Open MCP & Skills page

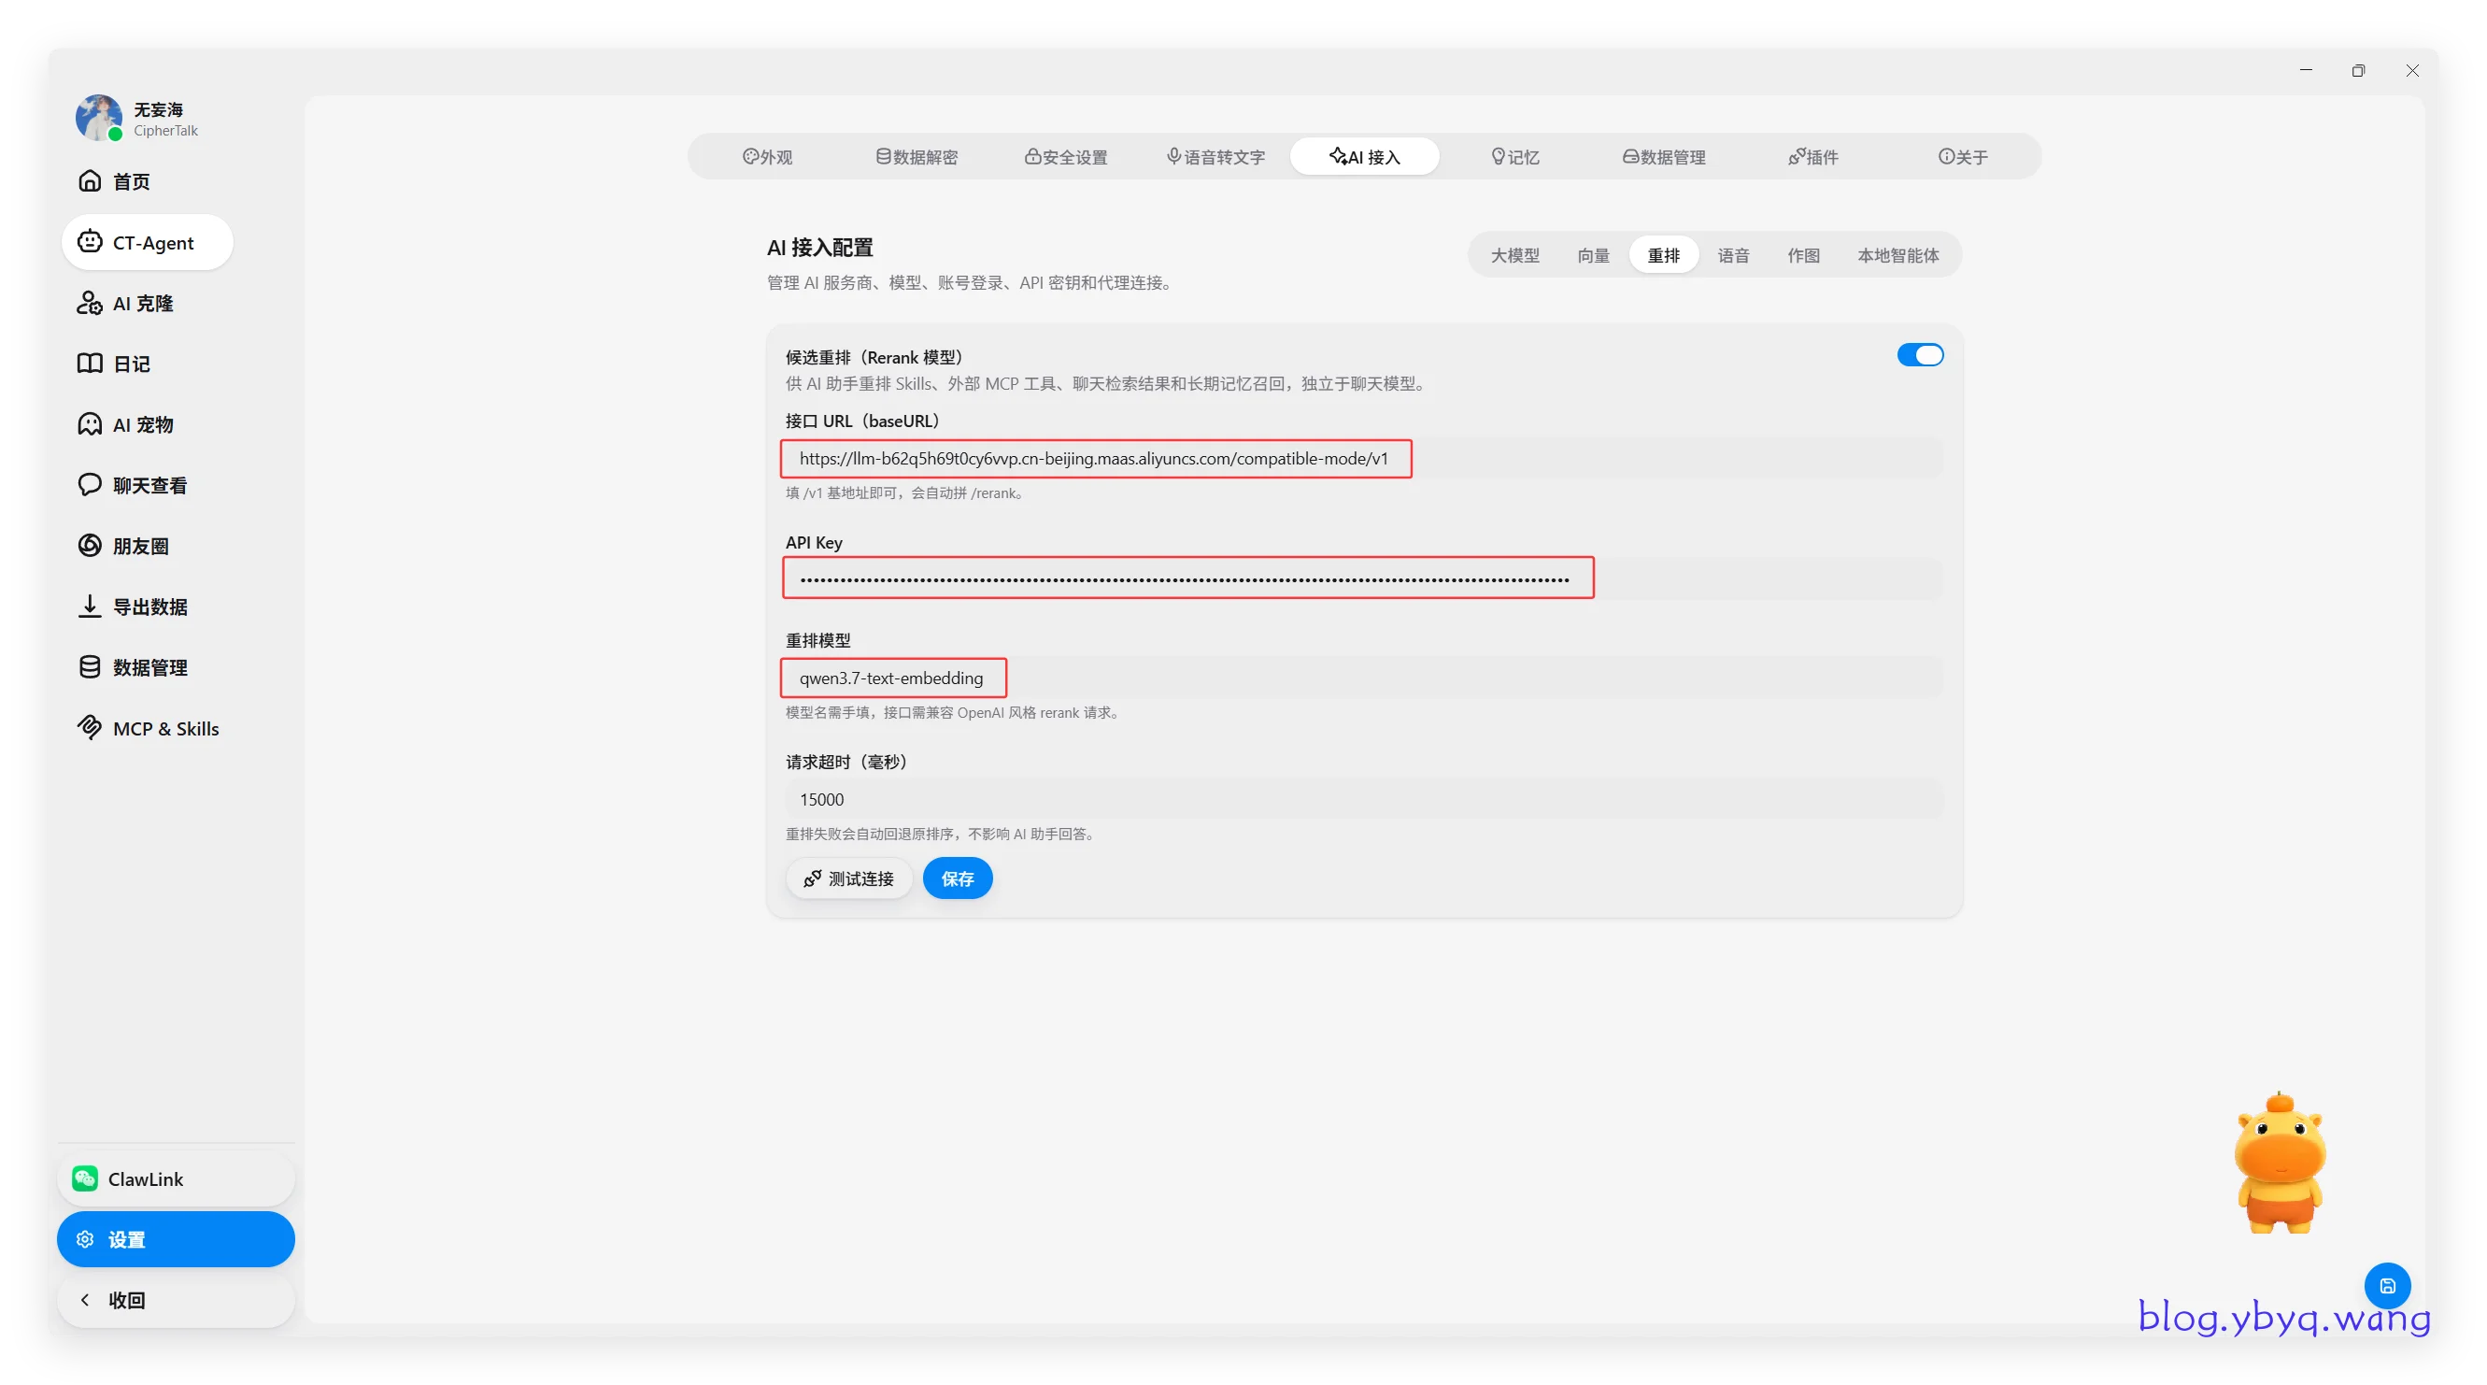click(148, 728)
